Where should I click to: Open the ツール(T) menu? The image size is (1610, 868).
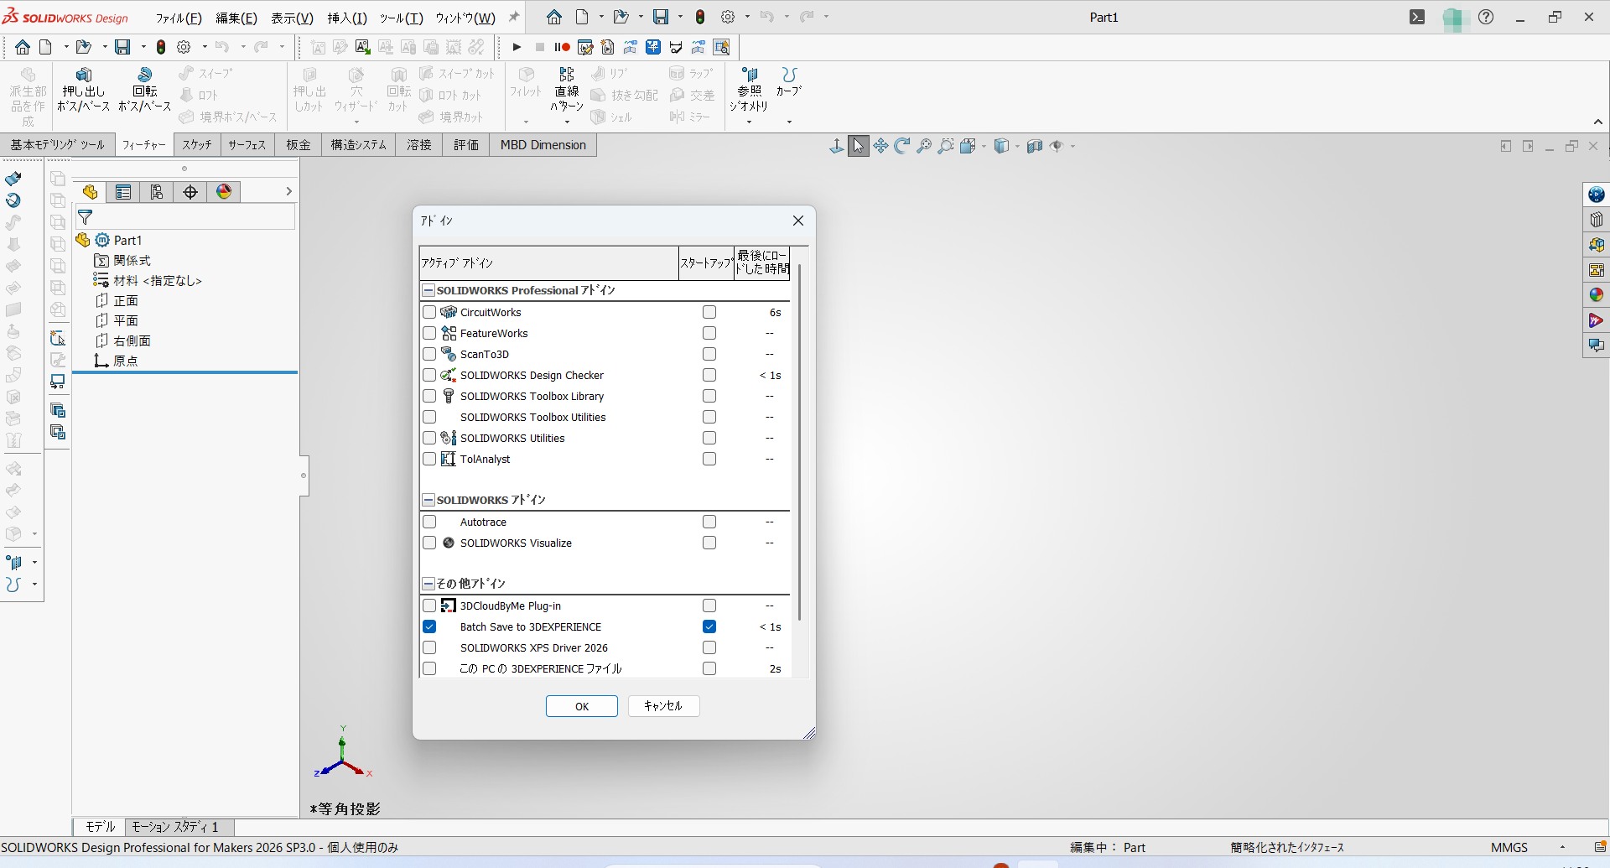coord(401,18)
